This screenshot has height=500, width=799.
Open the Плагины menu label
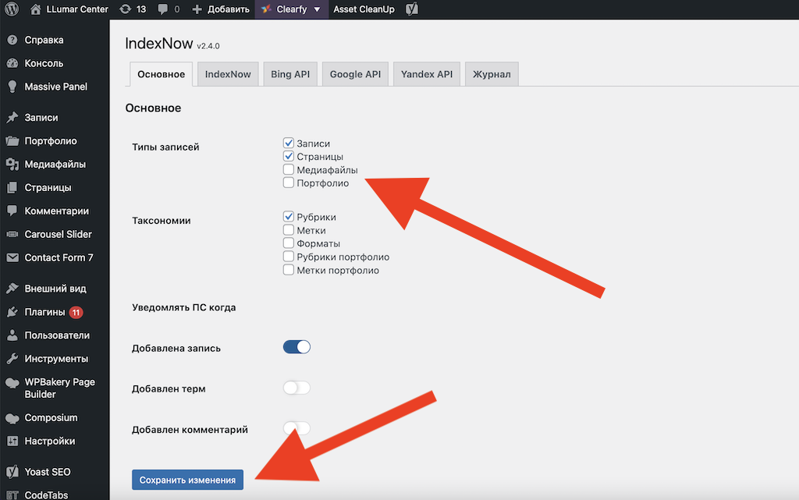tap(44, 312)
